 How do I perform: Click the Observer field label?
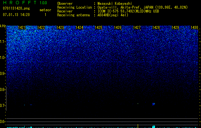coord(65,4)
